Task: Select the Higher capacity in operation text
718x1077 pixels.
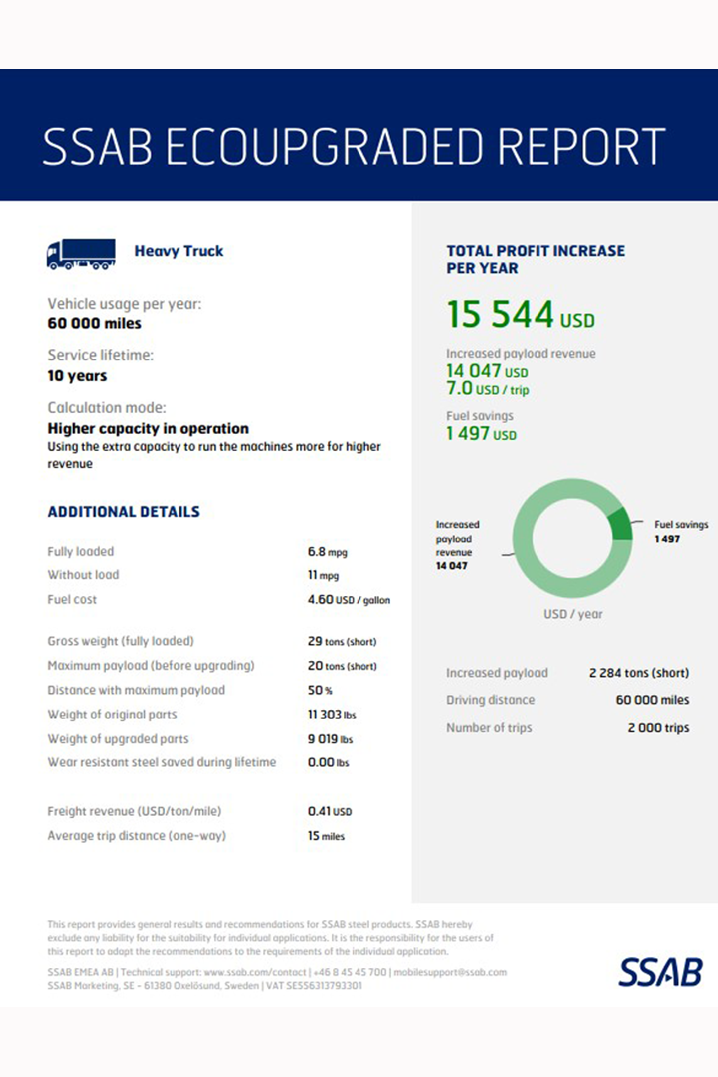Action: click(x=148, y=428)
